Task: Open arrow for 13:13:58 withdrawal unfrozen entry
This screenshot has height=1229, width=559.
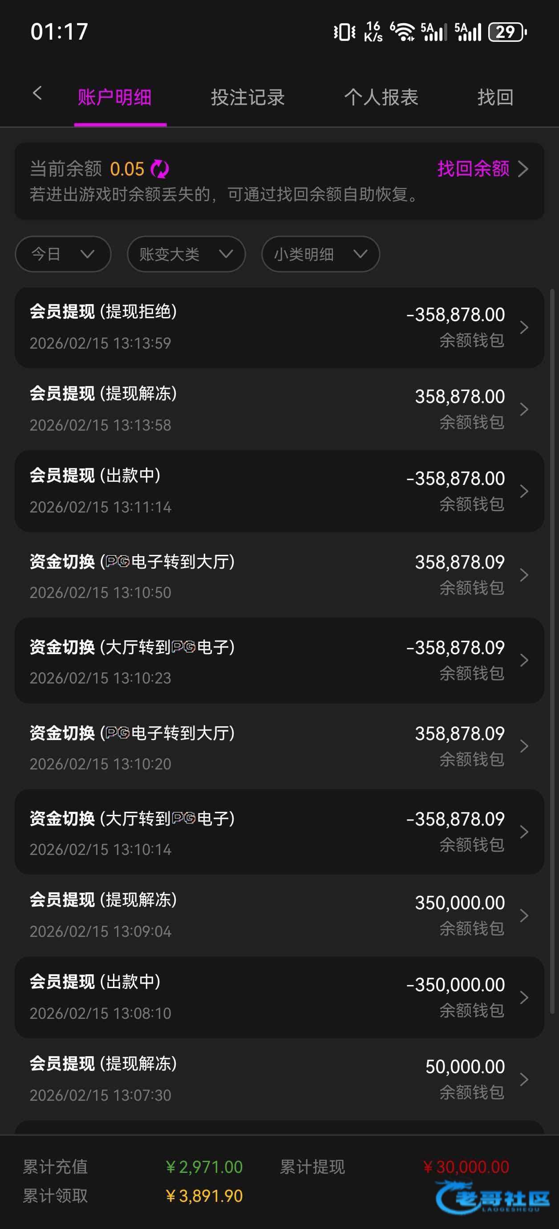Action: [x=524, y=409]
